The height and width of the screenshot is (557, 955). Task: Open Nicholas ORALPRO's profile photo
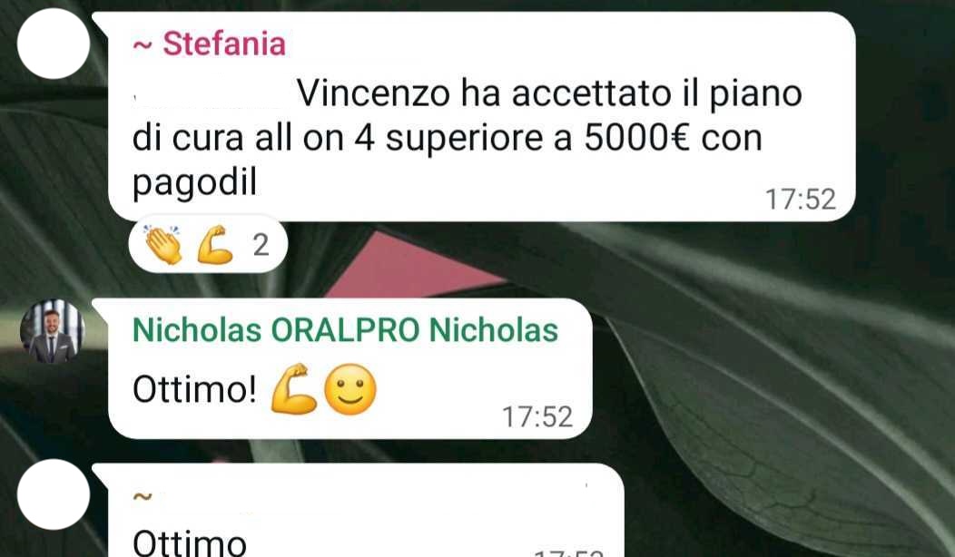tap(53, 331)
